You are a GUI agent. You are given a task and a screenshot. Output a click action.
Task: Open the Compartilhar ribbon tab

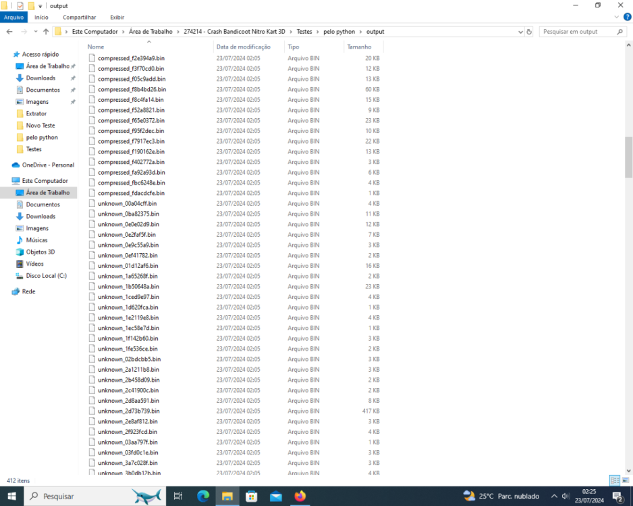[x=79, y=18]
